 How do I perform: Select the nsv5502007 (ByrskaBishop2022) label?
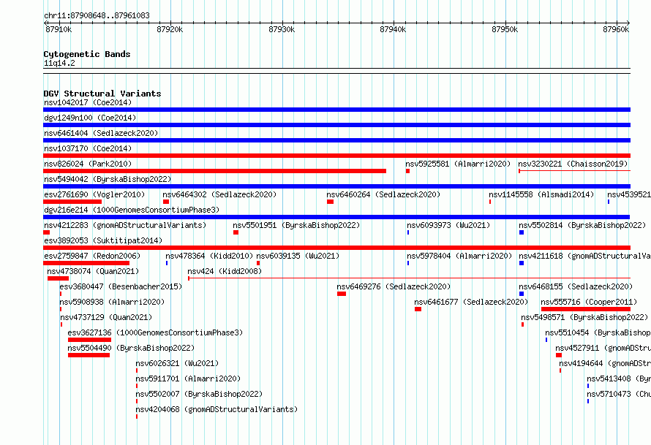[199, 394]
